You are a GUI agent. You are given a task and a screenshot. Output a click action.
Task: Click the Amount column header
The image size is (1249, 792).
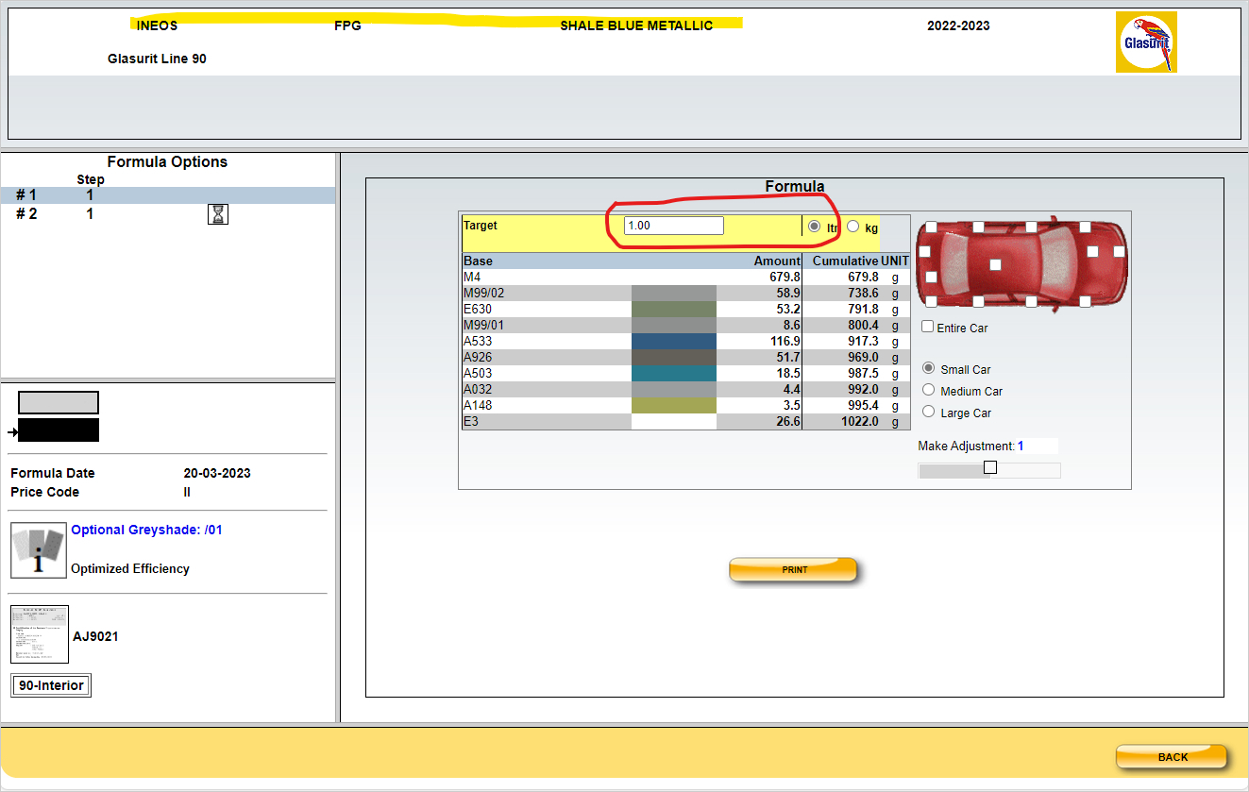(x=777, y=261)
